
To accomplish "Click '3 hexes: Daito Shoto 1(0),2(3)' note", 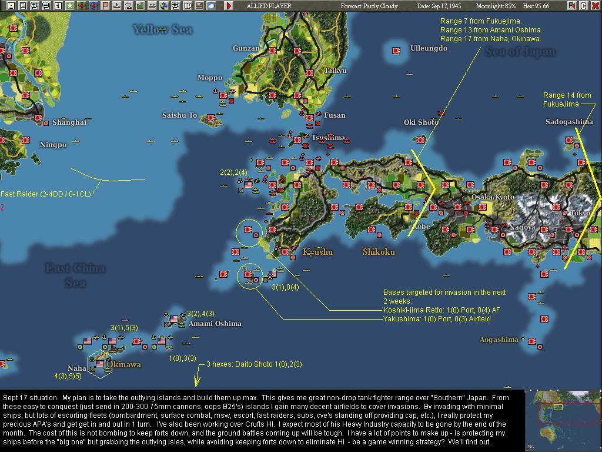I will click(x=254, y=364).
